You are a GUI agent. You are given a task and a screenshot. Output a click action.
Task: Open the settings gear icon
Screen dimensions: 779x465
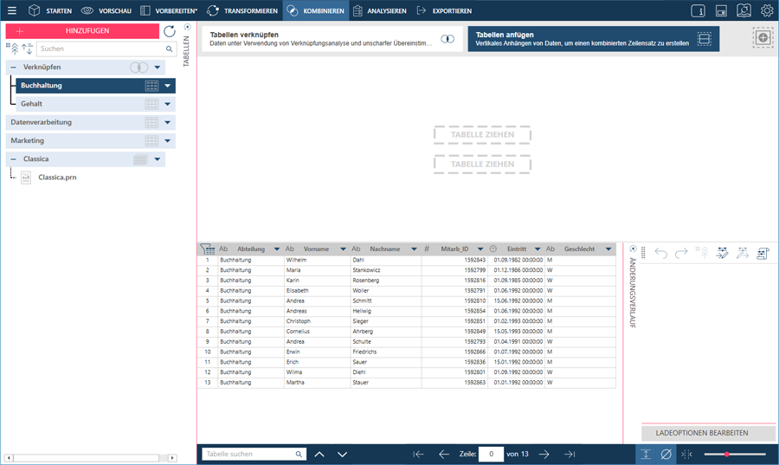[x=767, y=10]
